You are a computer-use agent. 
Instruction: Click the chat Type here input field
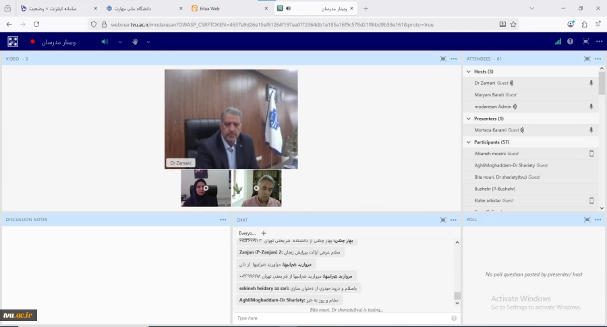[x=343, y=318]
